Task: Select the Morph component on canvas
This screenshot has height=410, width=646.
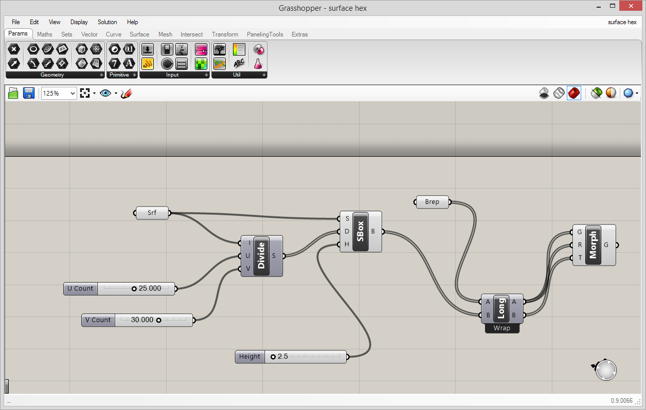Action: pyautogui.click(x=594, y=245)
